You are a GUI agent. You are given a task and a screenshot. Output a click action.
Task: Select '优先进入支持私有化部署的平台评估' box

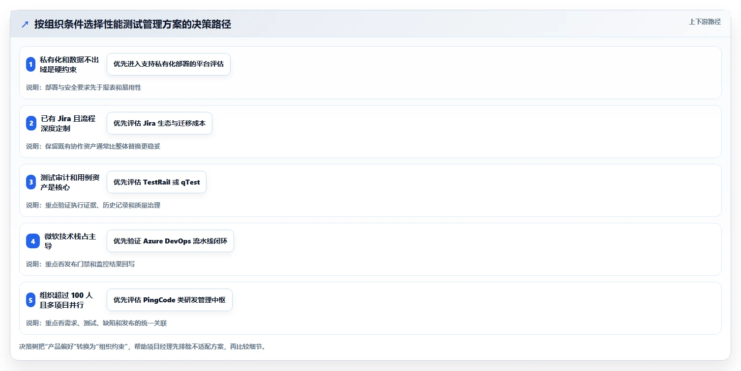click(x=169, y=64)
